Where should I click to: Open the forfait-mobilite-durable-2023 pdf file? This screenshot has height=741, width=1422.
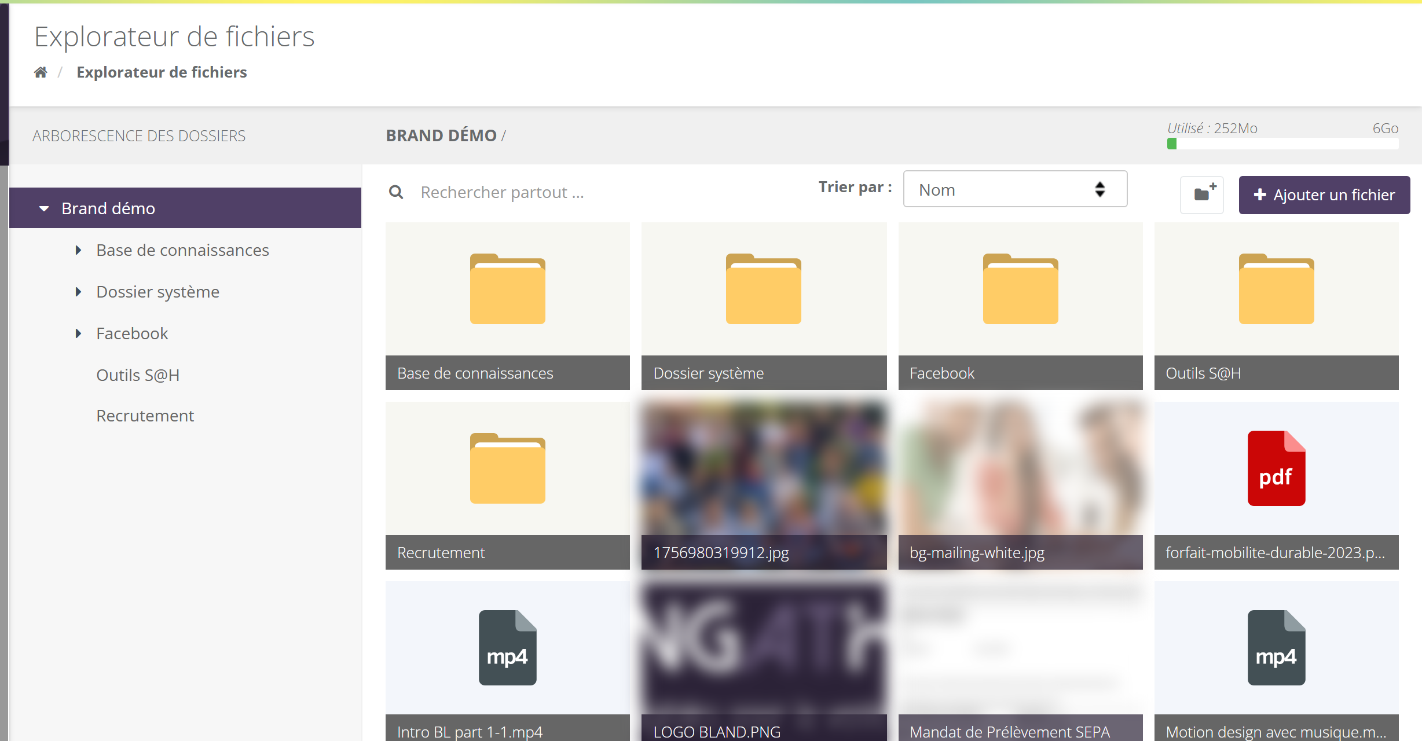(1277, 486)
